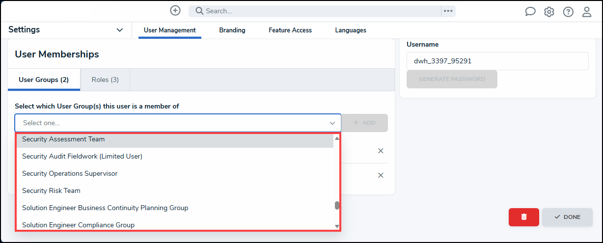Open the chat bubble communications icon
The width and height of the screenshot is (603, 243).
(530, 12)
